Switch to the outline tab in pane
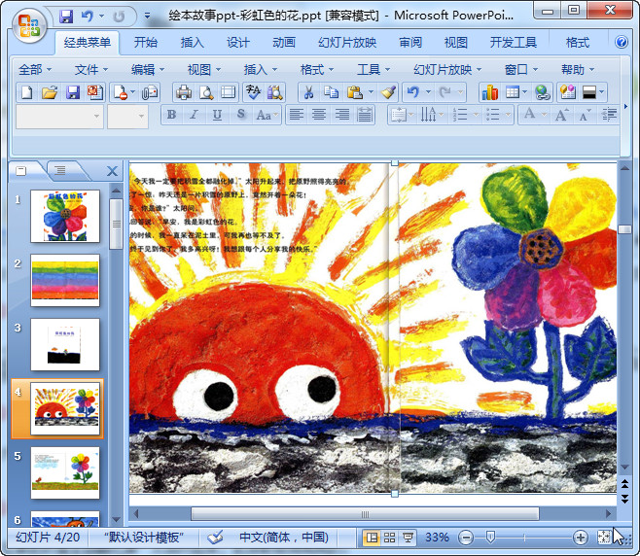This screenshot has width=640, height=556. 60,170
